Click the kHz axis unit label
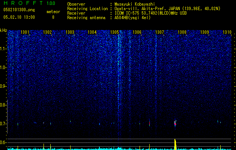 coord(3,30)
